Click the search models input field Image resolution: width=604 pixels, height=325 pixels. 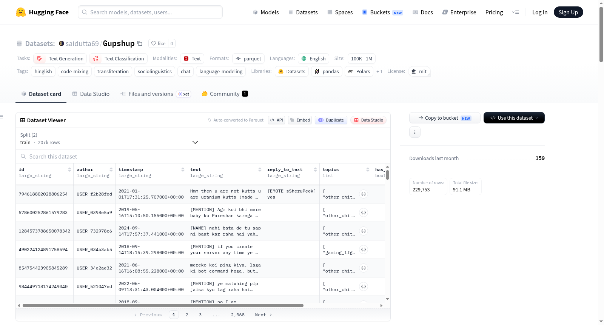tap(150, 12)
